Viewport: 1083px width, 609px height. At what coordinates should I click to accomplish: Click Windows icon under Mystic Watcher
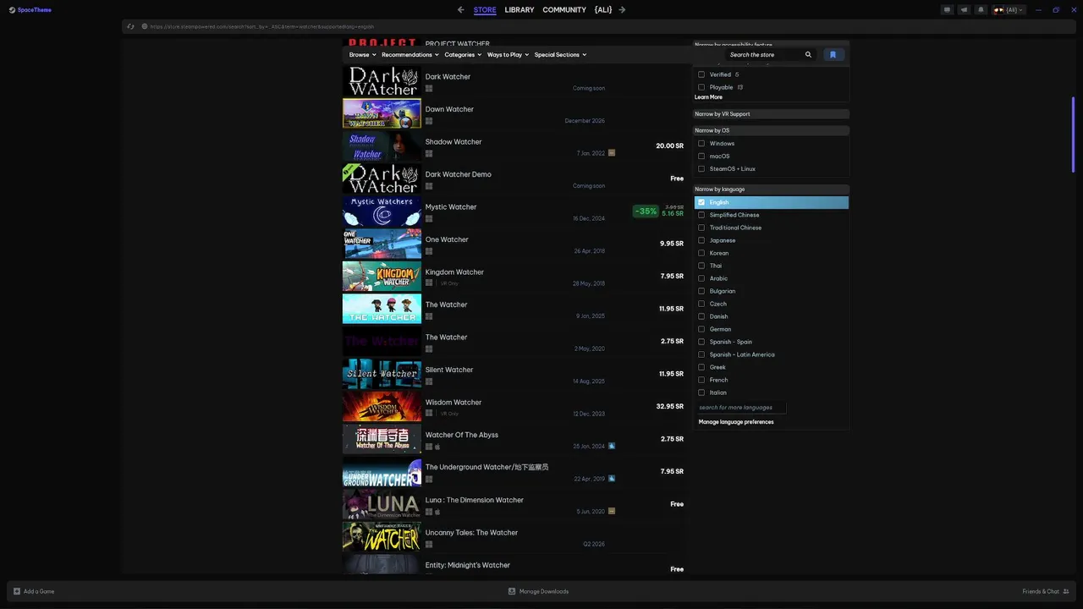[x=429, y=218]
